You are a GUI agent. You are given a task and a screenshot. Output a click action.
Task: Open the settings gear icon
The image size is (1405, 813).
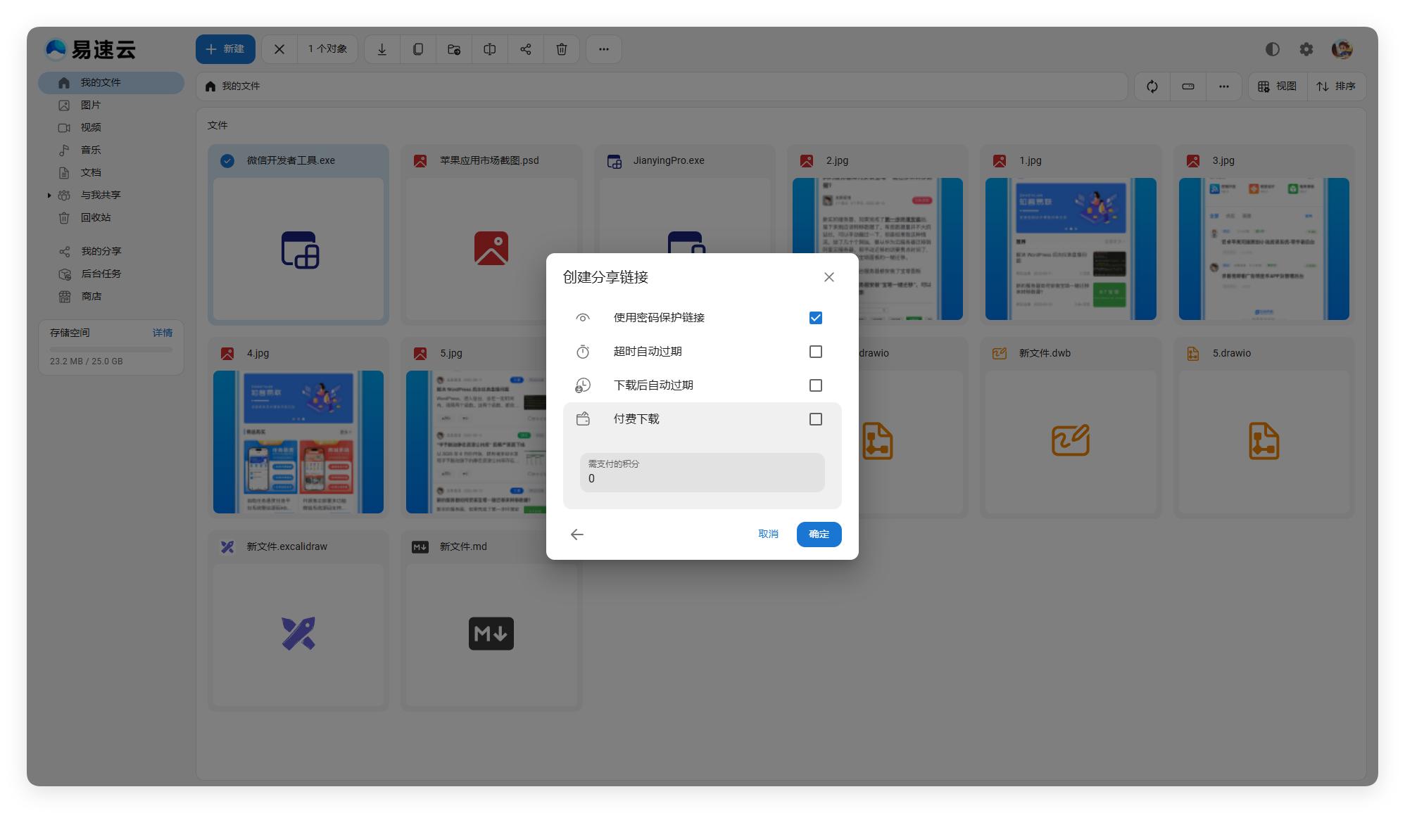point(1306,49)
